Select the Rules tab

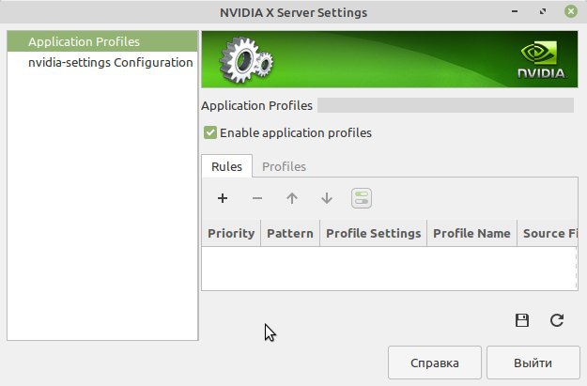point(226,166)
